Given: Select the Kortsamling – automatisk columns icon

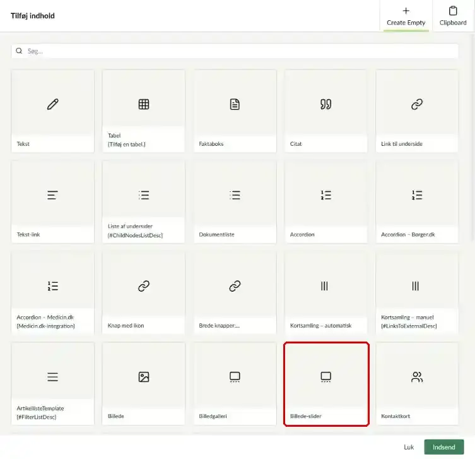Looking at the screenshot, I should click(x=324, y=286).
